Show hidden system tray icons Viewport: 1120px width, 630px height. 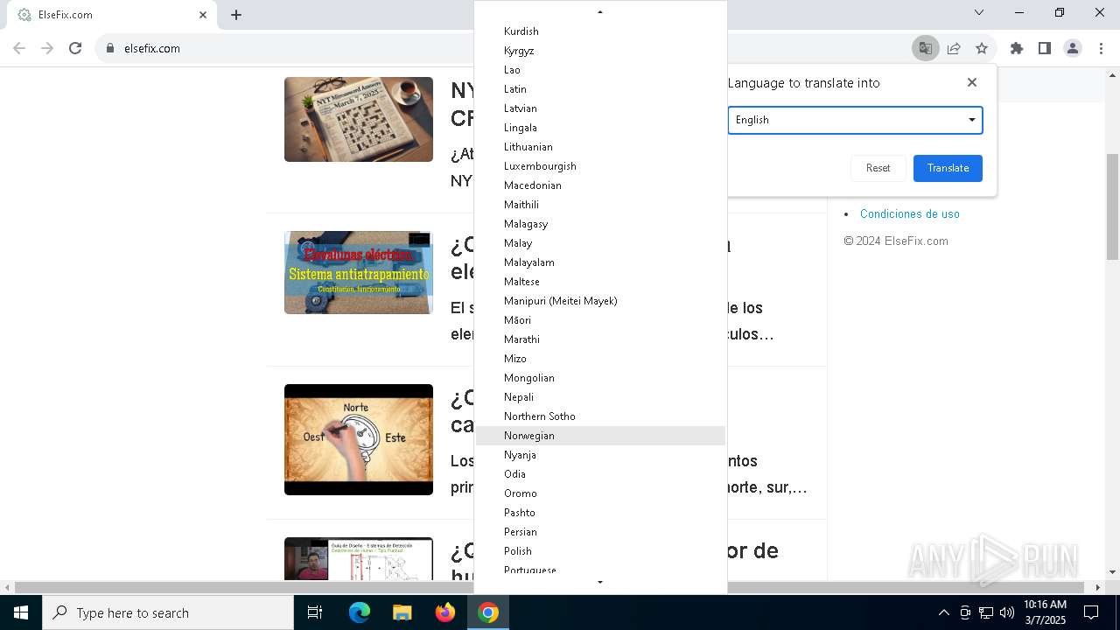[x=943, y=612]
